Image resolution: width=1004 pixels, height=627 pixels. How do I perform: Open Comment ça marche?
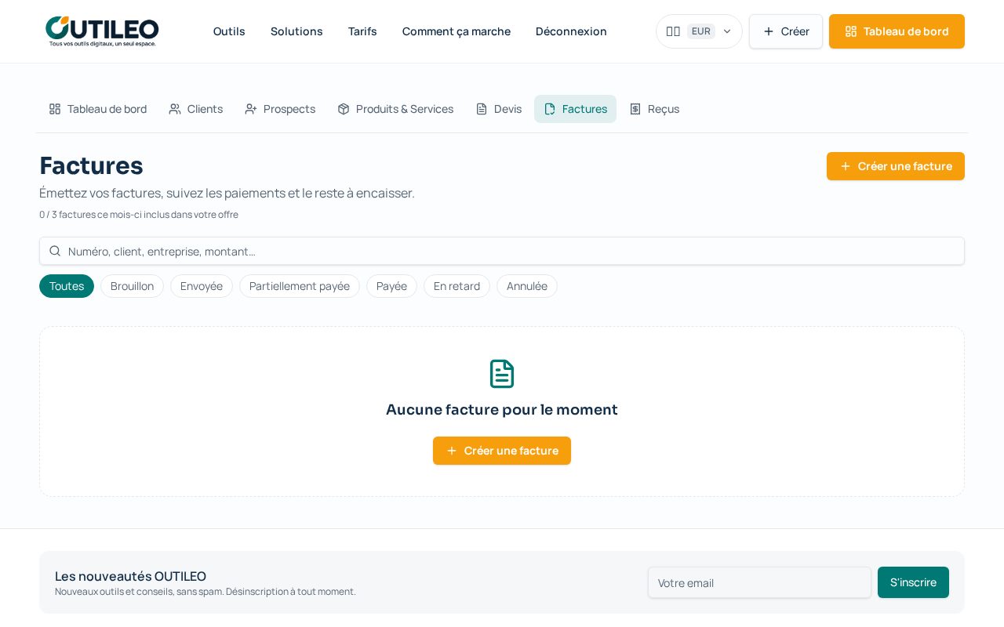point(457,31)
